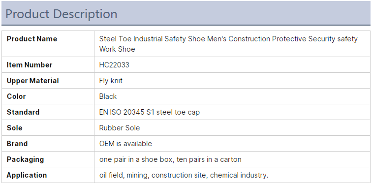Click the oil field, mining application text
The height and width of the screenshot is (185, 372).
coord(124,175)
